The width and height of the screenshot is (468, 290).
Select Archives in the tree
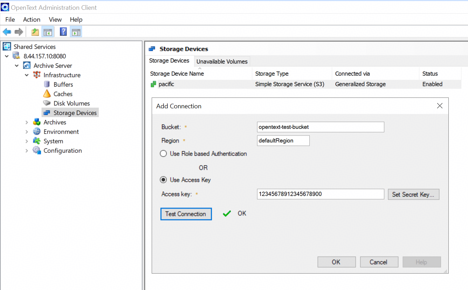(x=55, y=122)
